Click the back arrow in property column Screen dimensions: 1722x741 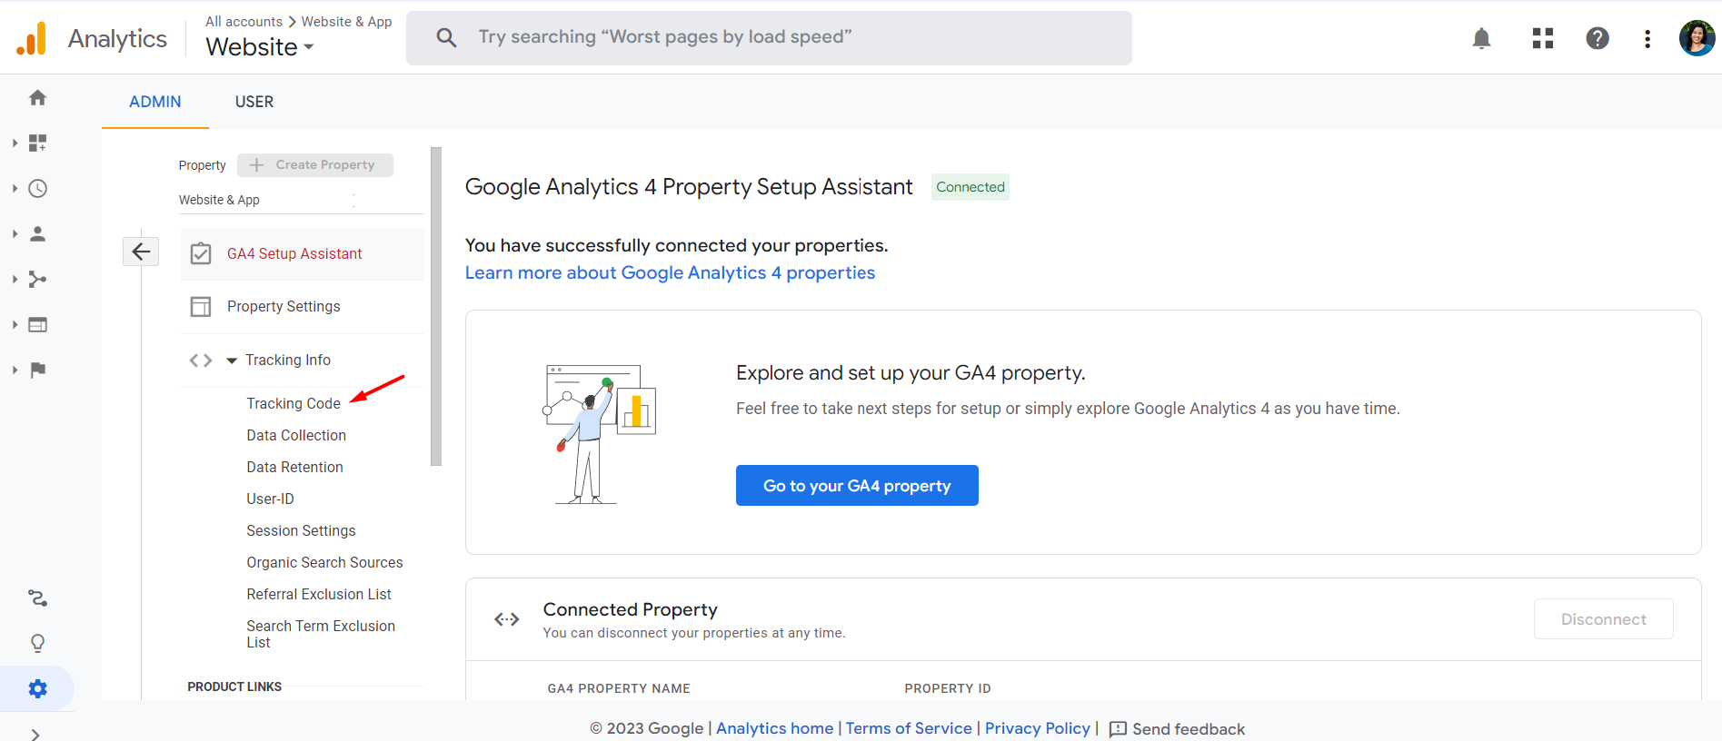[141, 252]
